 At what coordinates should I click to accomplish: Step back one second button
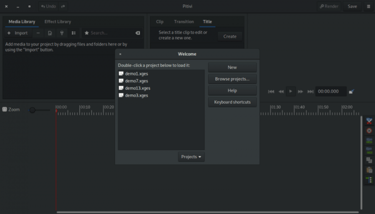pyautogui.click(x=281, y=91)
